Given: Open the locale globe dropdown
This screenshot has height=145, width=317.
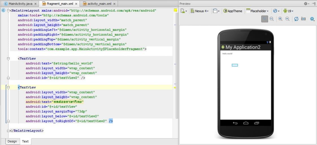Looking at the screenshot, I should coord(276,11).
